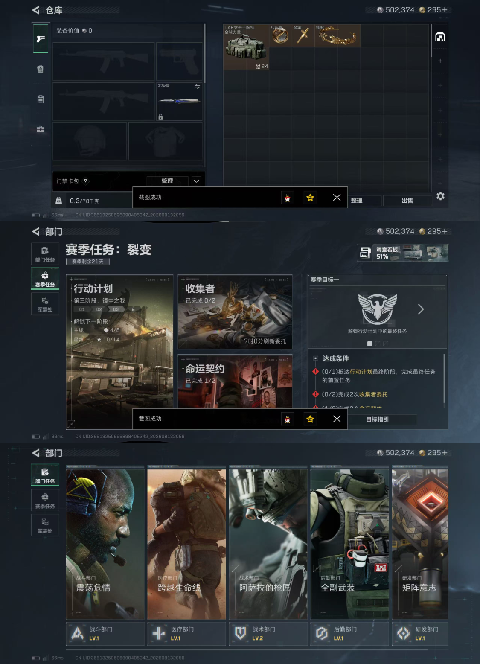Open the 收集者 collector card

click(235, 312)
